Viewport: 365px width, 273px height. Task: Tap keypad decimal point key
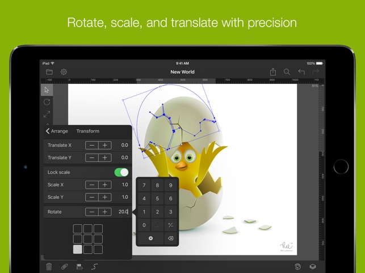coord(157,225)
